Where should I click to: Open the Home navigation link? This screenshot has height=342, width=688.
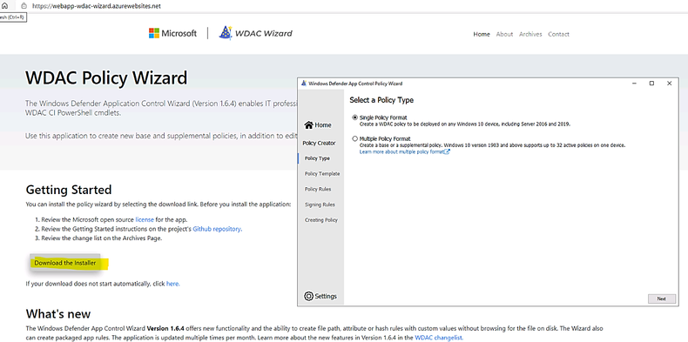tap(482, 34)
